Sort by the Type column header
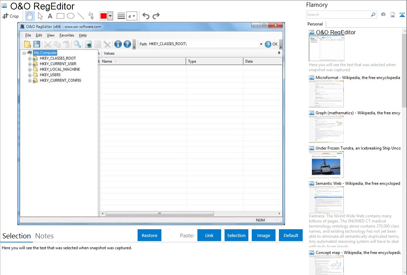This screenshot has height=275, width=407. (215, 61)
